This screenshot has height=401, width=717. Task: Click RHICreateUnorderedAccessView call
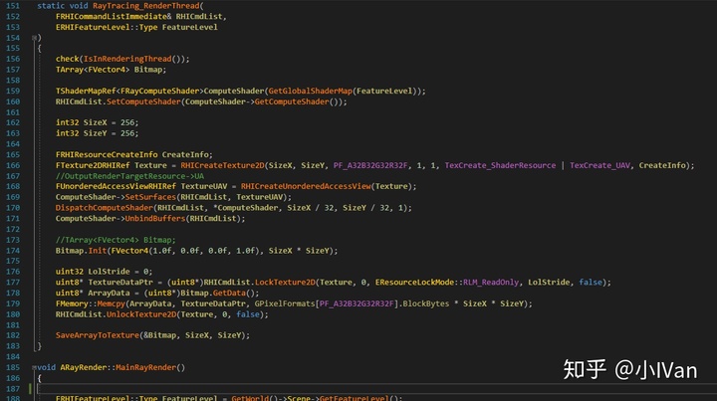(x=306, y=186)
